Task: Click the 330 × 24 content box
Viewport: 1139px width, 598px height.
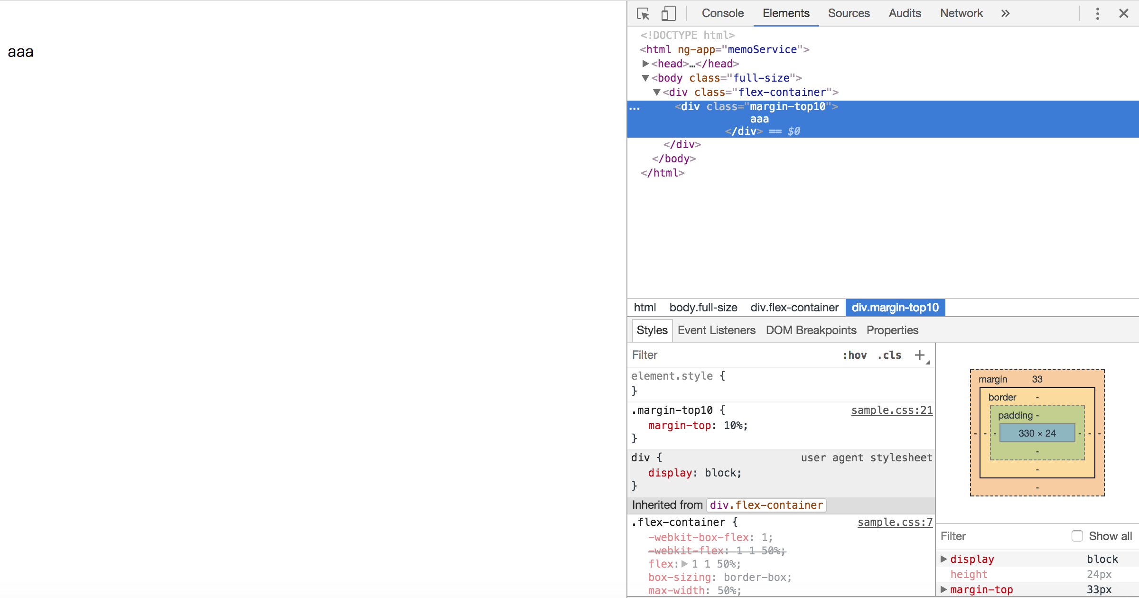Action: point(1037,433)
